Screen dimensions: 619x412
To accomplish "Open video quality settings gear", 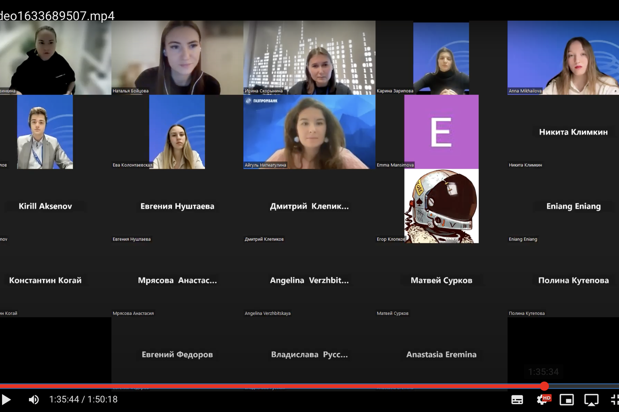I will coord(543,400).
